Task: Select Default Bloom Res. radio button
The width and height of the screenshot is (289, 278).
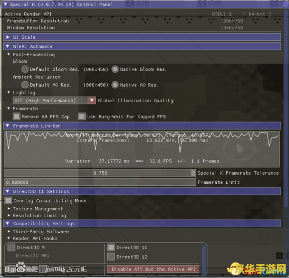Action: coord(25,69)
